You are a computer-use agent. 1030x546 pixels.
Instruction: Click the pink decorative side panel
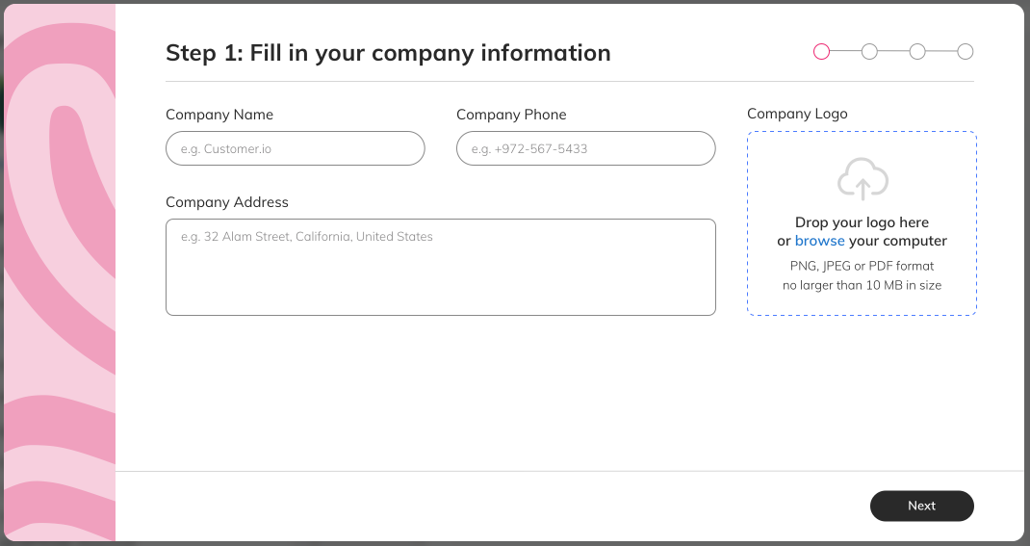tap(60, 273)
